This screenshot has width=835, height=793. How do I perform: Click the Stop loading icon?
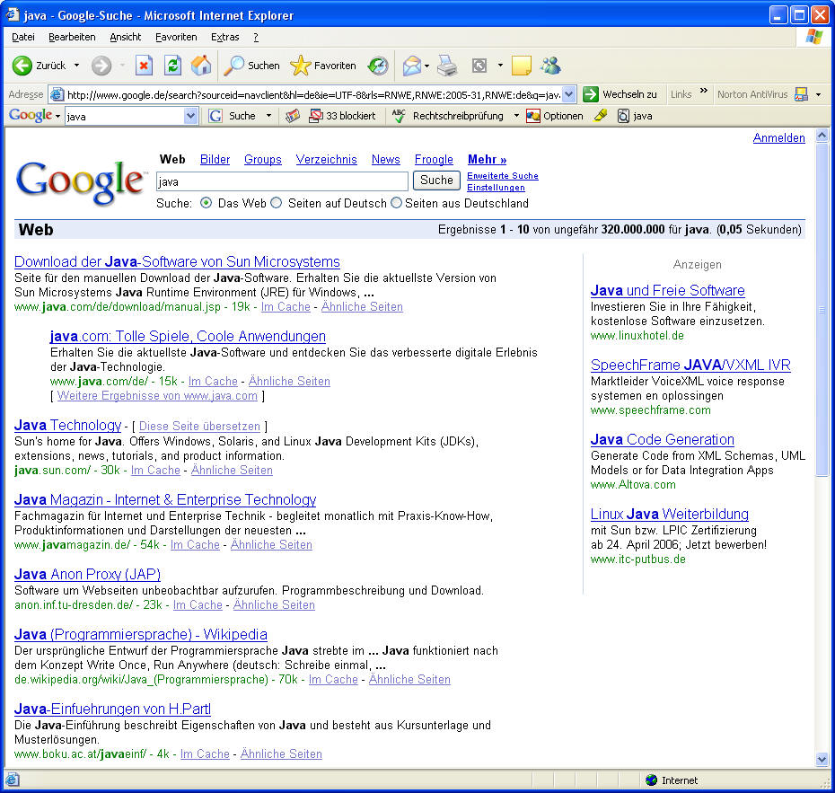[144, 66]
